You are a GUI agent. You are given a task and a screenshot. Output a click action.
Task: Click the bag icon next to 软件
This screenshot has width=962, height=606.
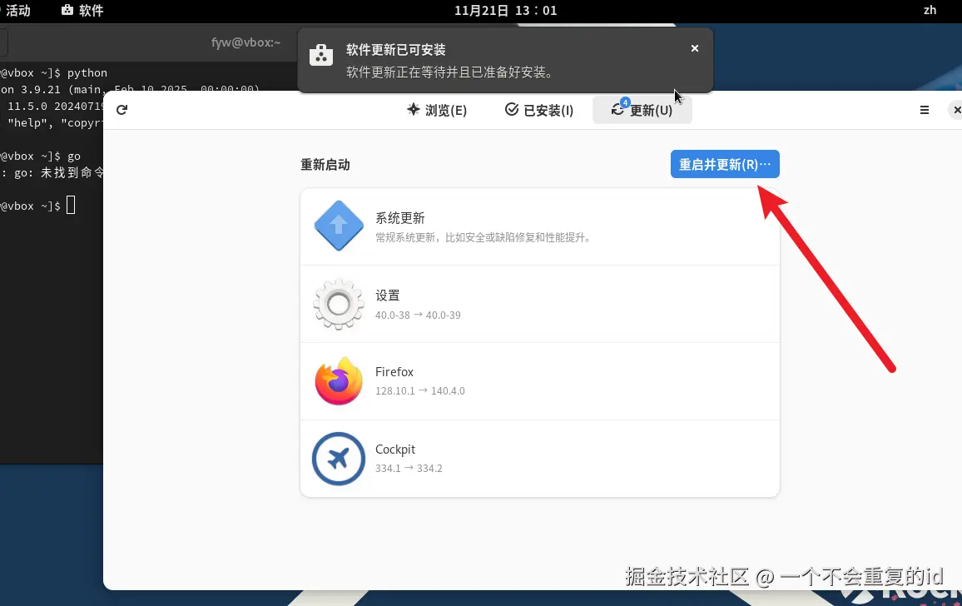[x=67, y=10]
